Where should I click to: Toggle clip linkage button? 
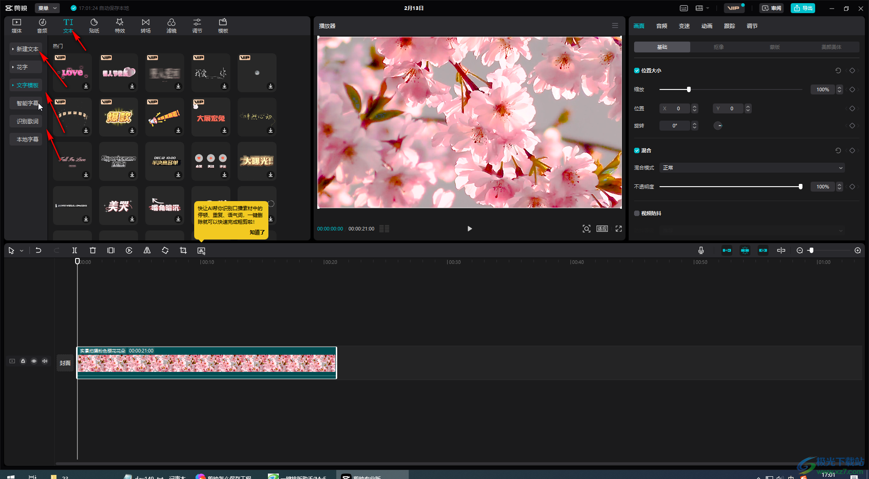click(763, 250)
